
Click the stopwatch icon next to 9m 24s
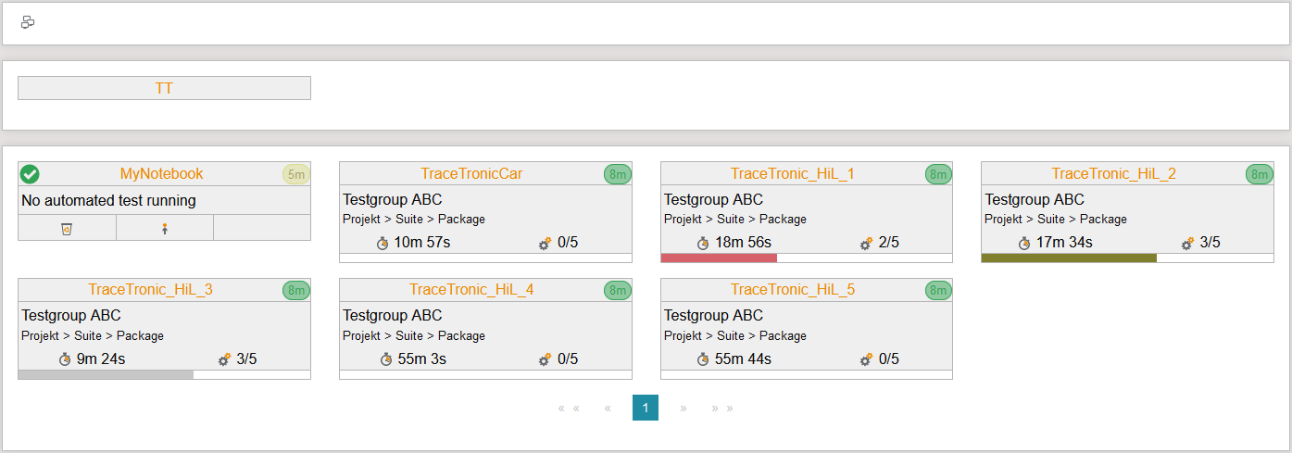pos(65,359)
